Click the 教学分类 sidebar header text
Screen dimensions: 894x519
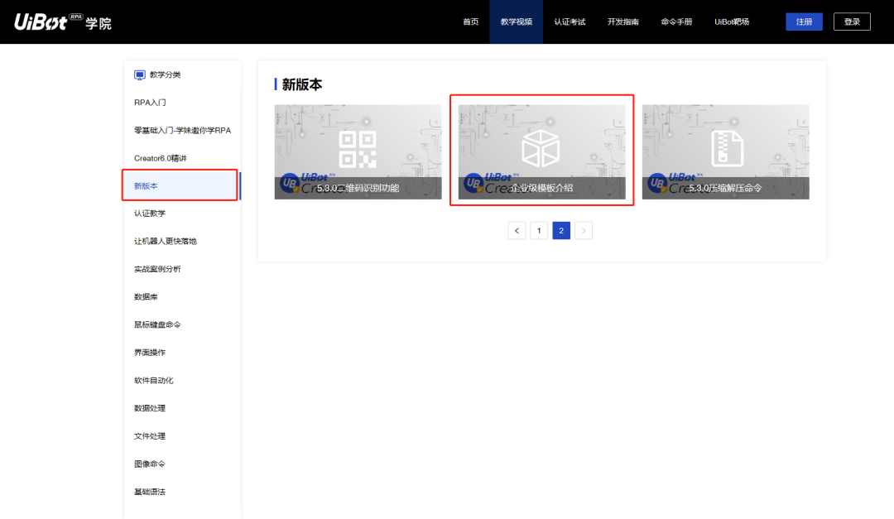(x=166, y=74)
